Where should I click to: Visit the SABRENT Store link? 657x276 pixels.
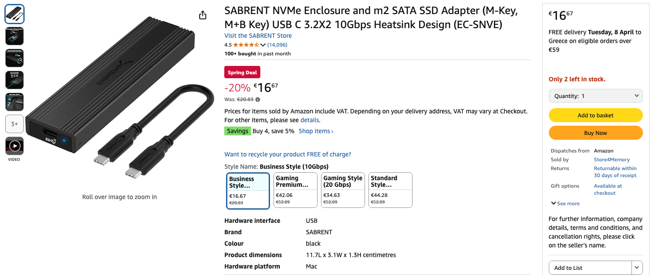pos(258,36)
